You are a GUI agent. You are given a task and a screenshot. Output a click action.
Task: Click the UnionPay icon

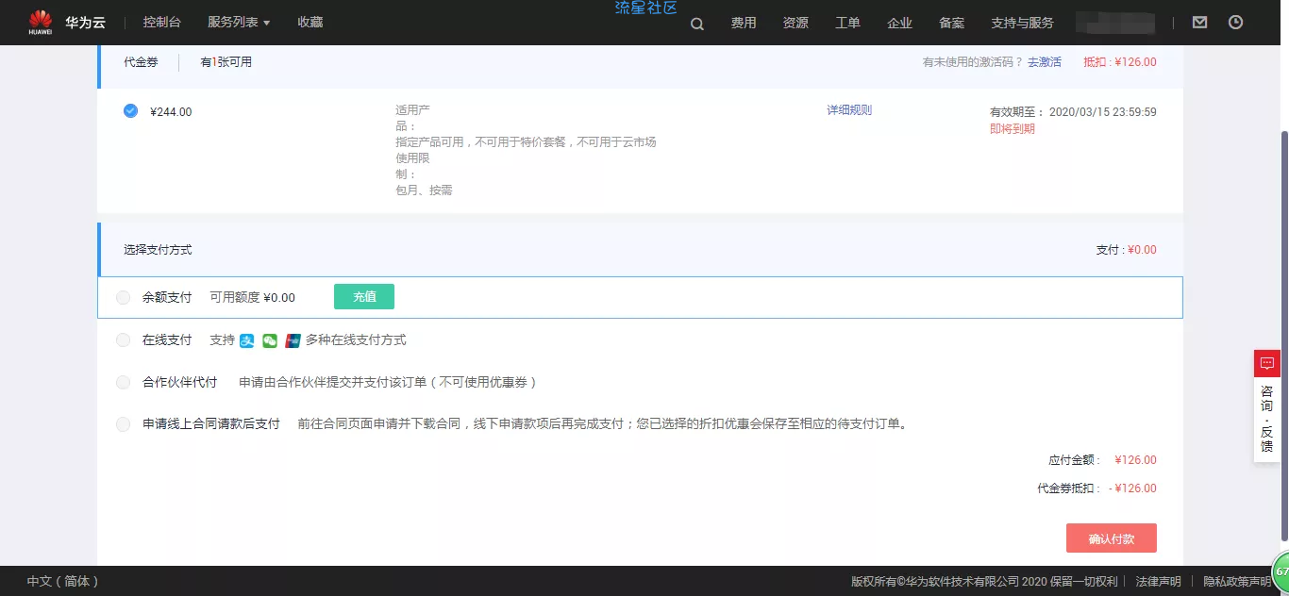click(293, 340)
